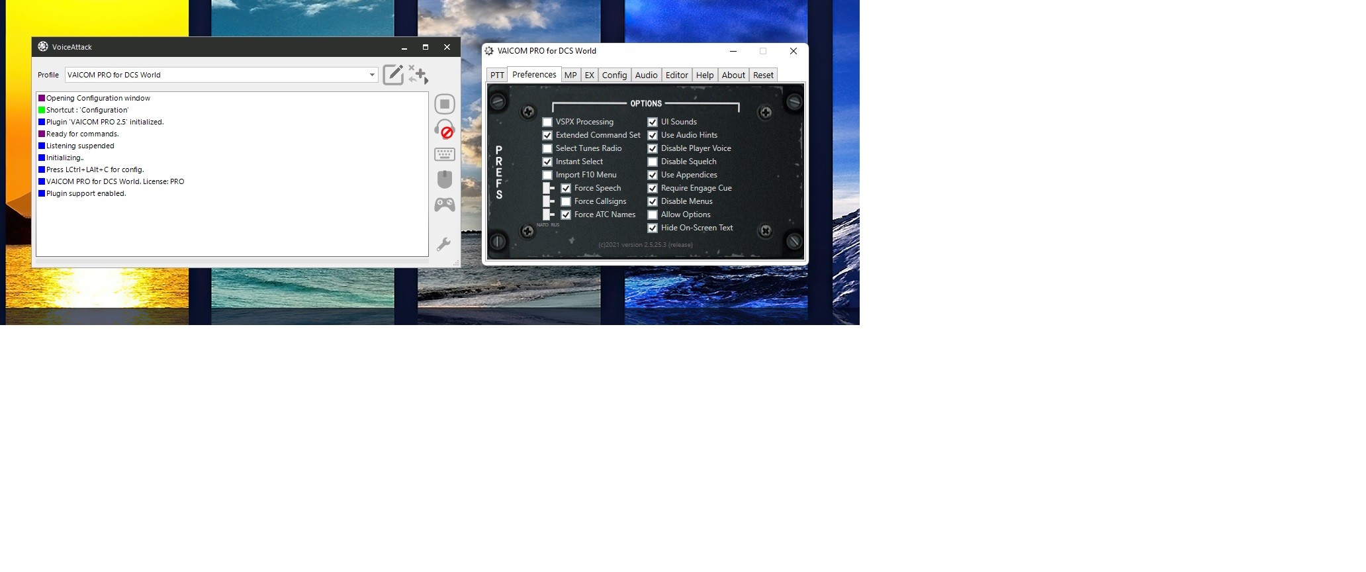Toggle NATO/RUS switch beside Force Speech
The width and height of the screenshot is (1366, 572).
[x=549, y=188]
